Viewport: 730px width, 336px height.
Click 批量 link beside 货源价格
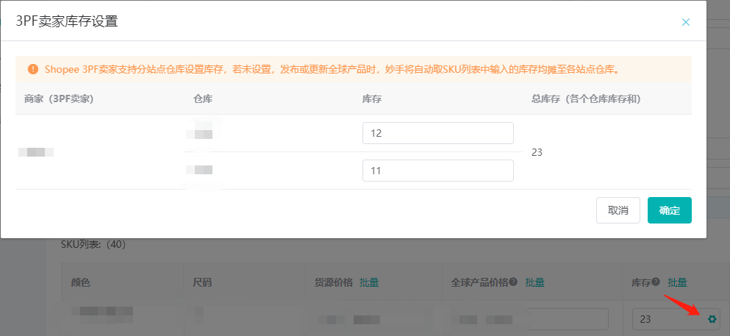(x=369, y=282)
